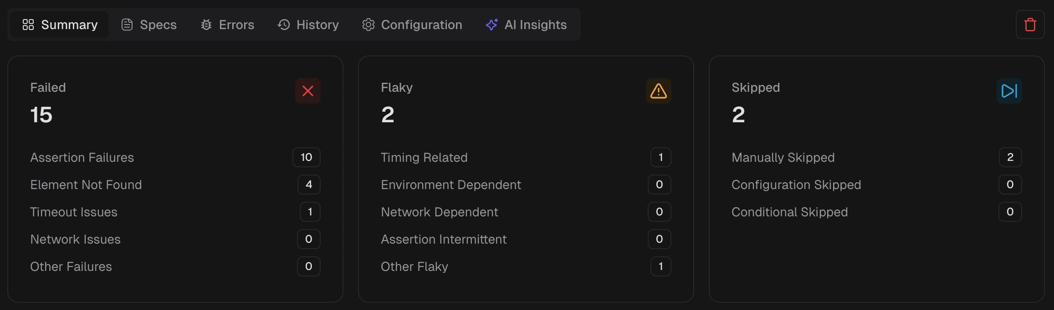The width and height of the screenshot is (1054, 310).
Task: Click the blue Skipped skip-forward icon
Action: [x=1009, y=91]
